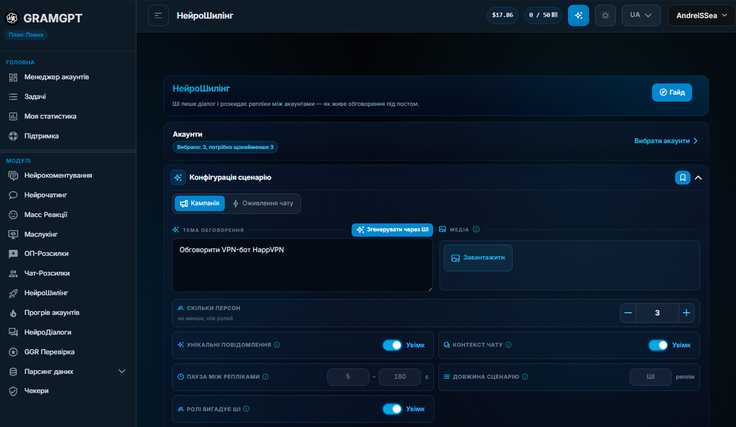Click the sparkle icon beside Конфігурація сценарію

point(178,177)
